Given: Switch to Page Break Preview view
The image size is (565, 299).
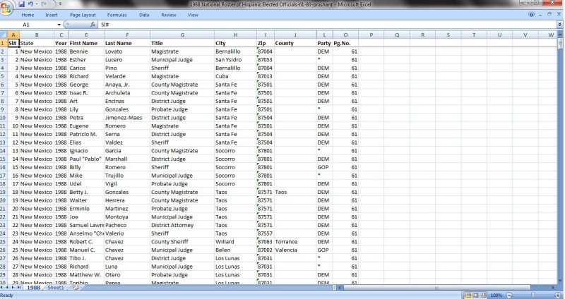Looking at the screenshot, I should [x=484, y=295].
